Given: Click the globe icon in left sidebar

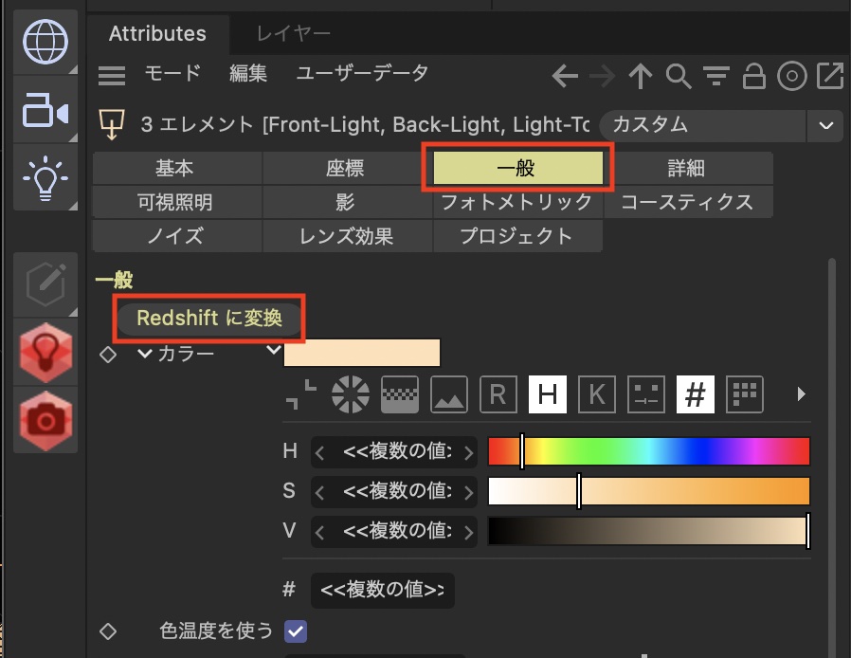Looking at the screenshot, I should [45, 44].
